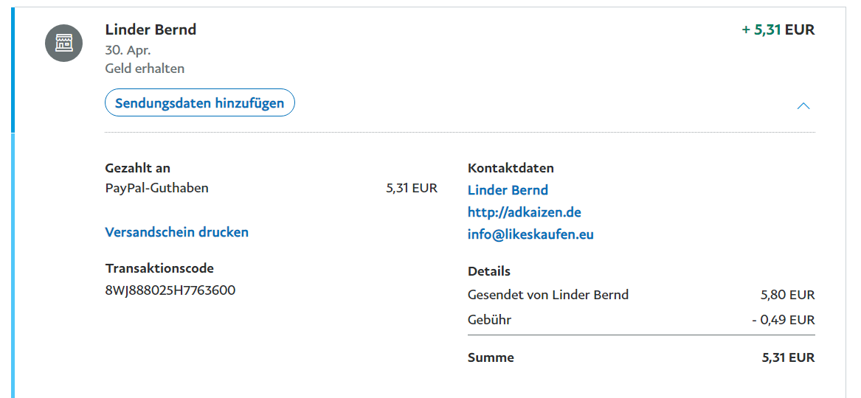
Task: Click the PayPal-Guthaben payment destination
Action: tap(157, 188)
